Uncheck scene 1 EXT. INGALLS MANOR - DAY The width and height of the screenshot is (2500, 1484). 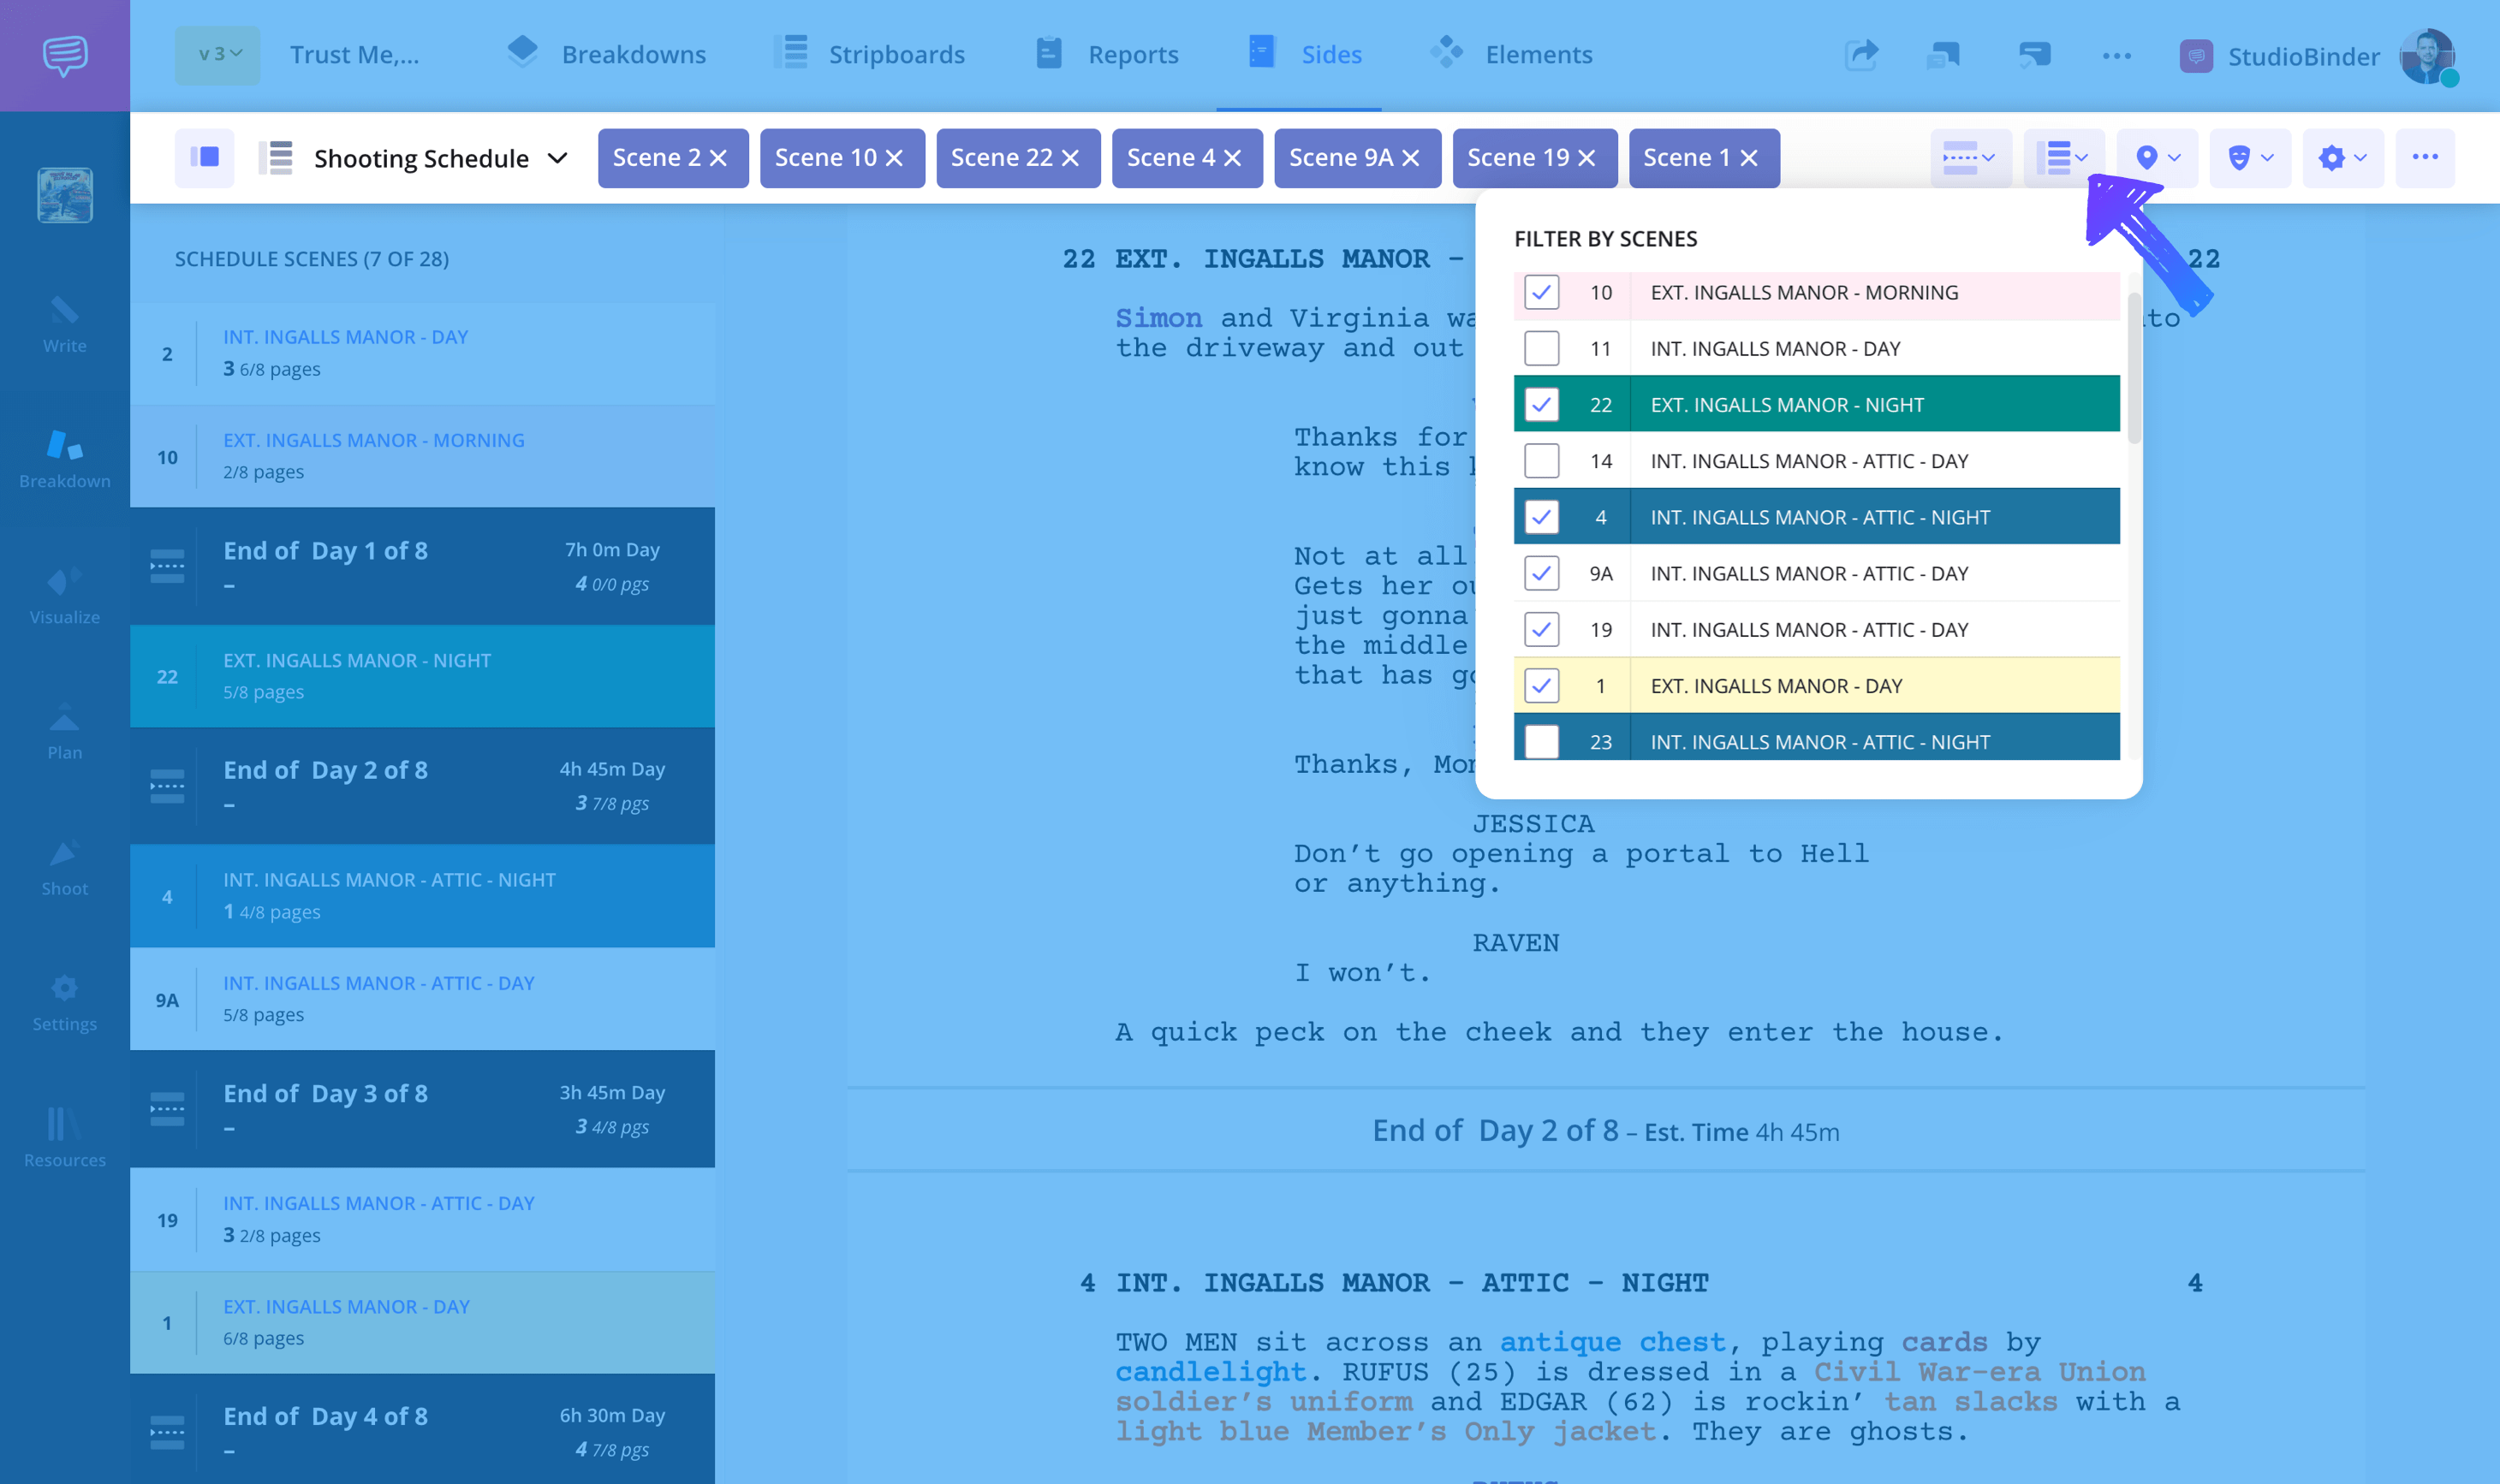pyautogui.click(x=1542, y=685)
